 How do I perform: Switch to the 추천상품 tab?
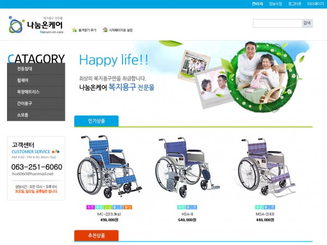pos(96,236)
